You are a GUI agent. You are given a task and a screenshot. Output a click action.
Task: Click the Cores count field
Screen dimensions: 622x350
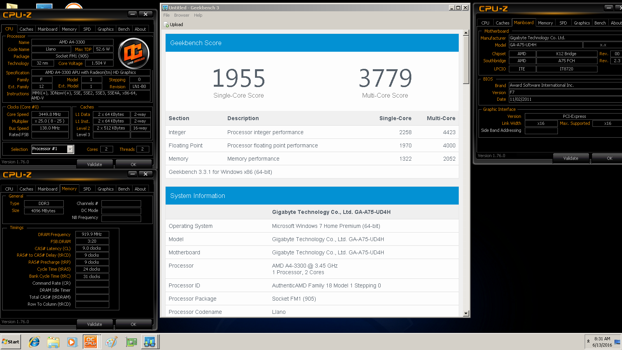(x=107, y=149)
